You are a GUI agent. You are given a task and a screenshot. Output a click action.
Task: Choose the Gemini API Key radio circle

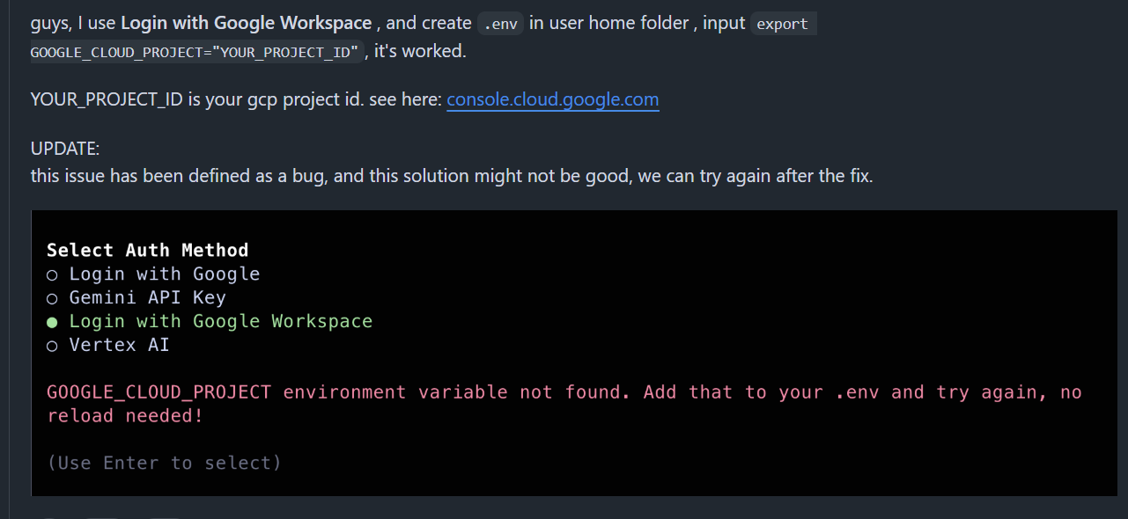click(52, 299)
